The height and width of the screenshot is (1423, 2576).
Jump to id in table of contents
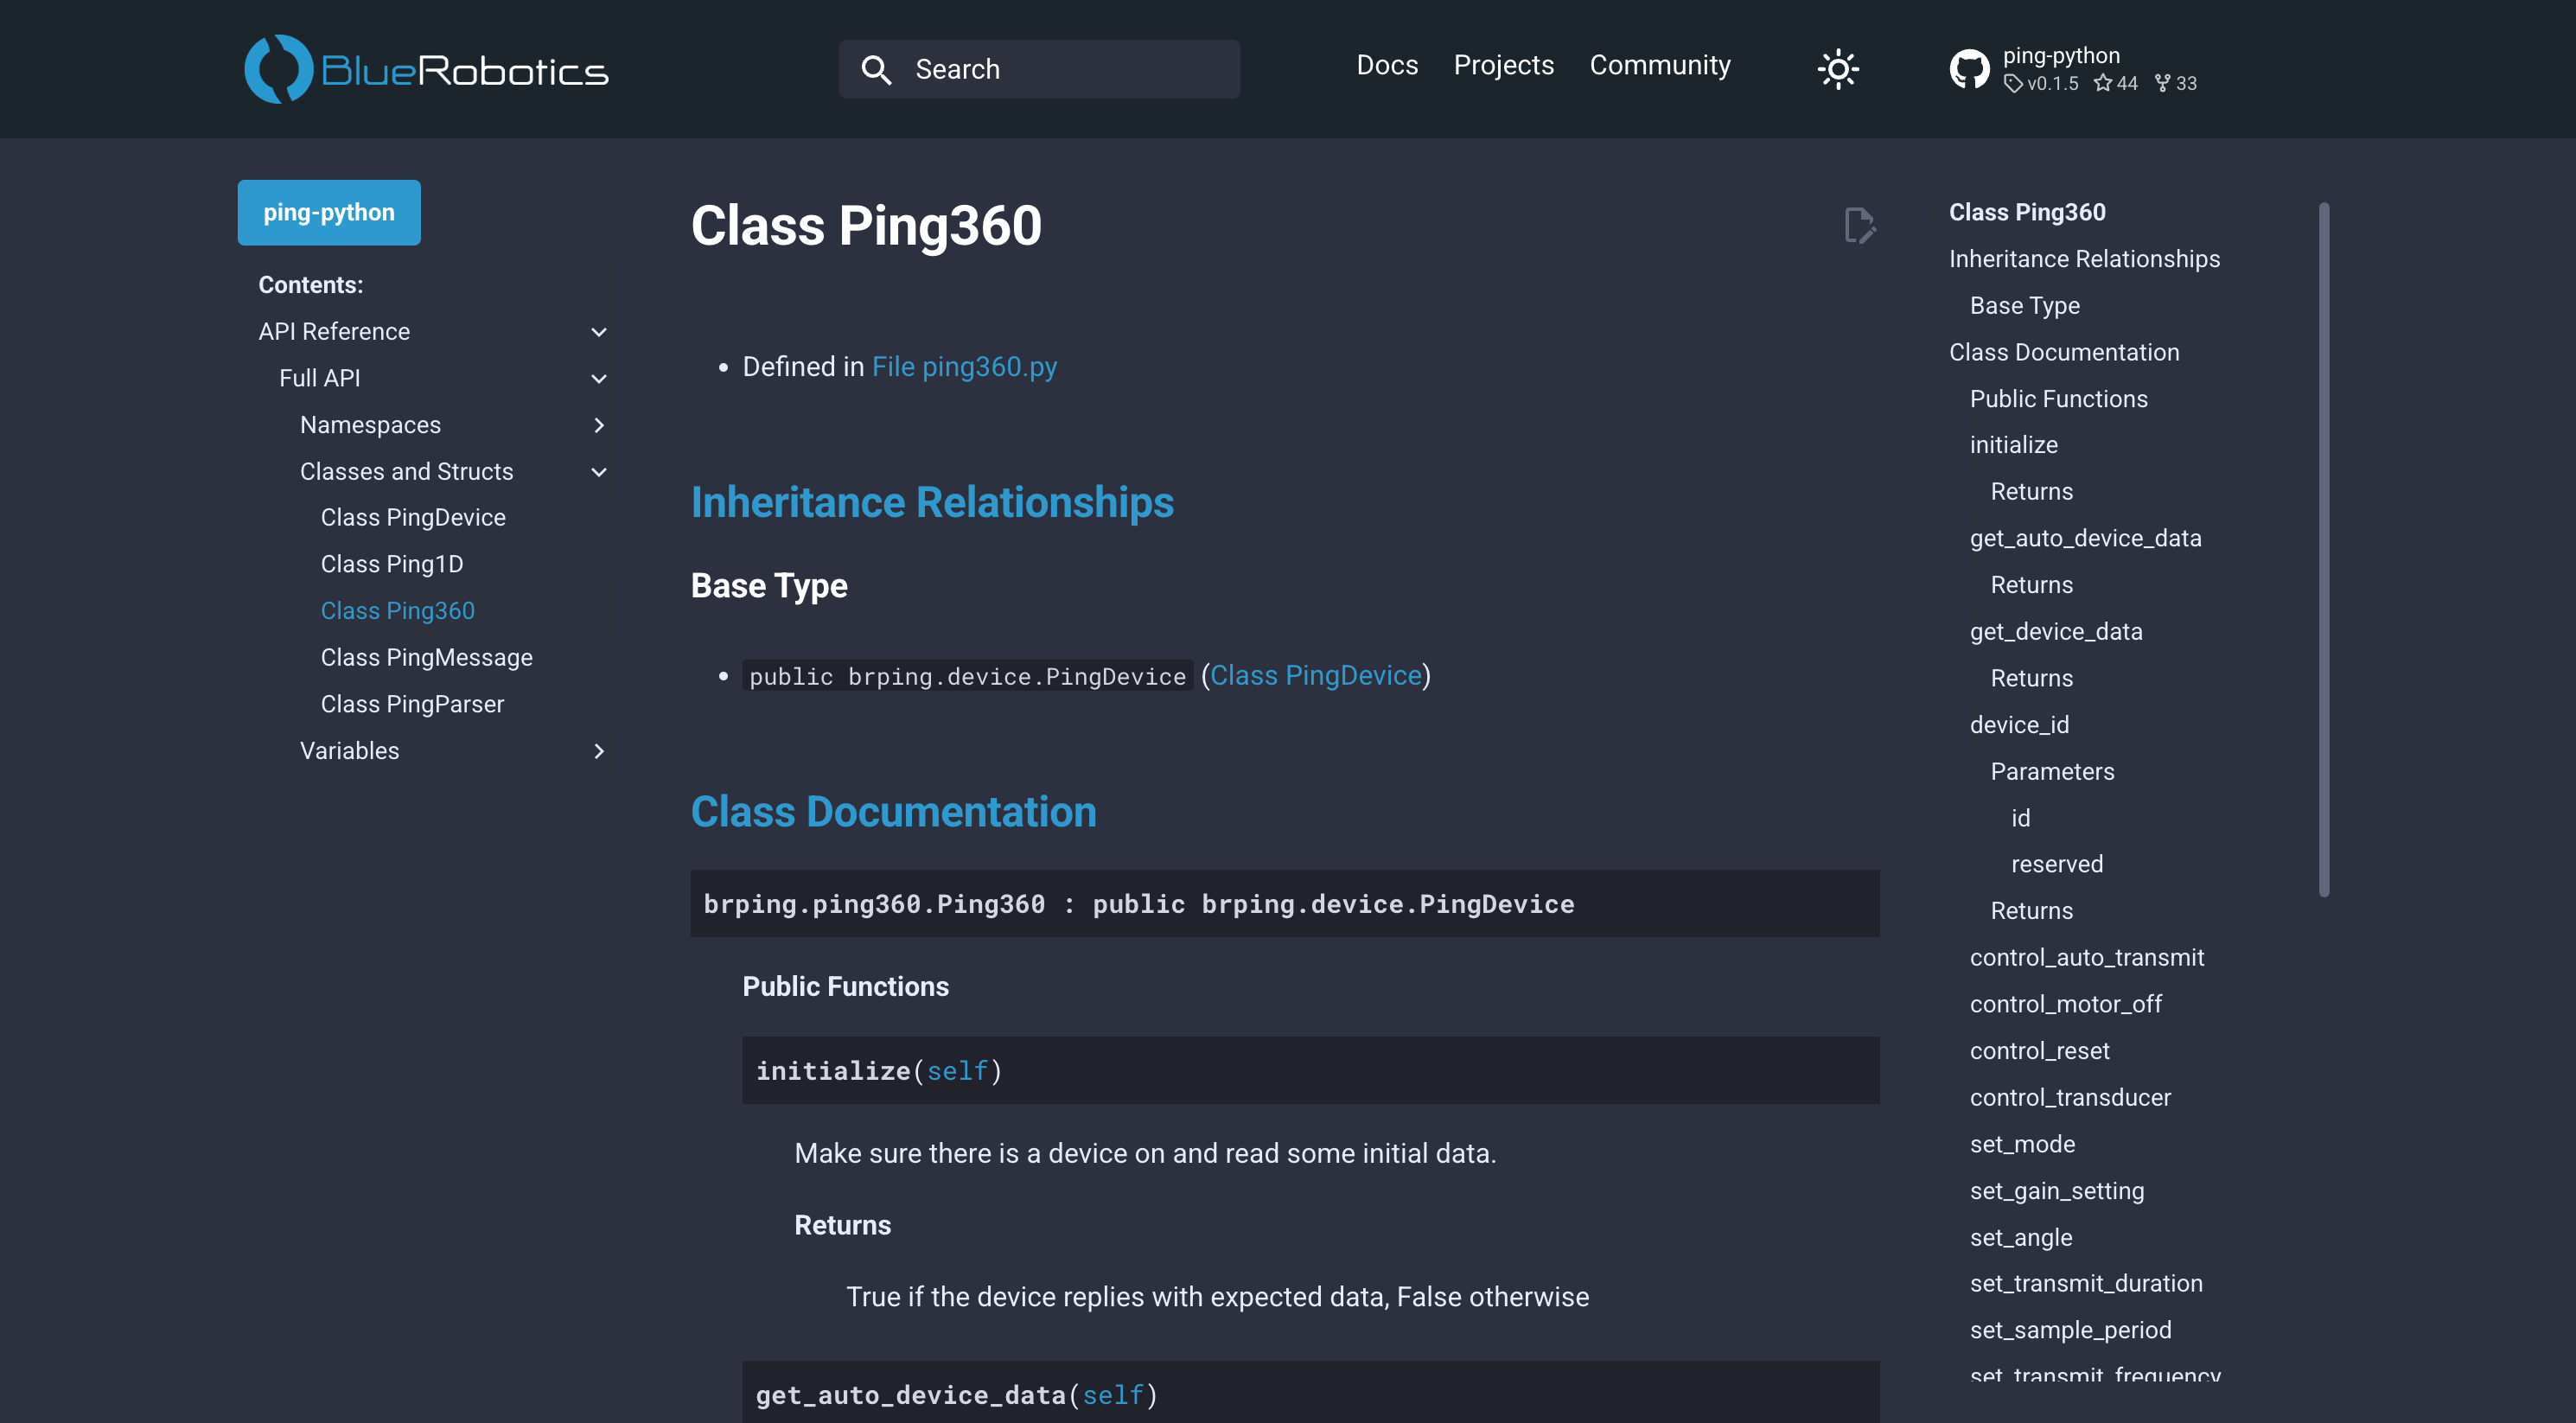2020,818
